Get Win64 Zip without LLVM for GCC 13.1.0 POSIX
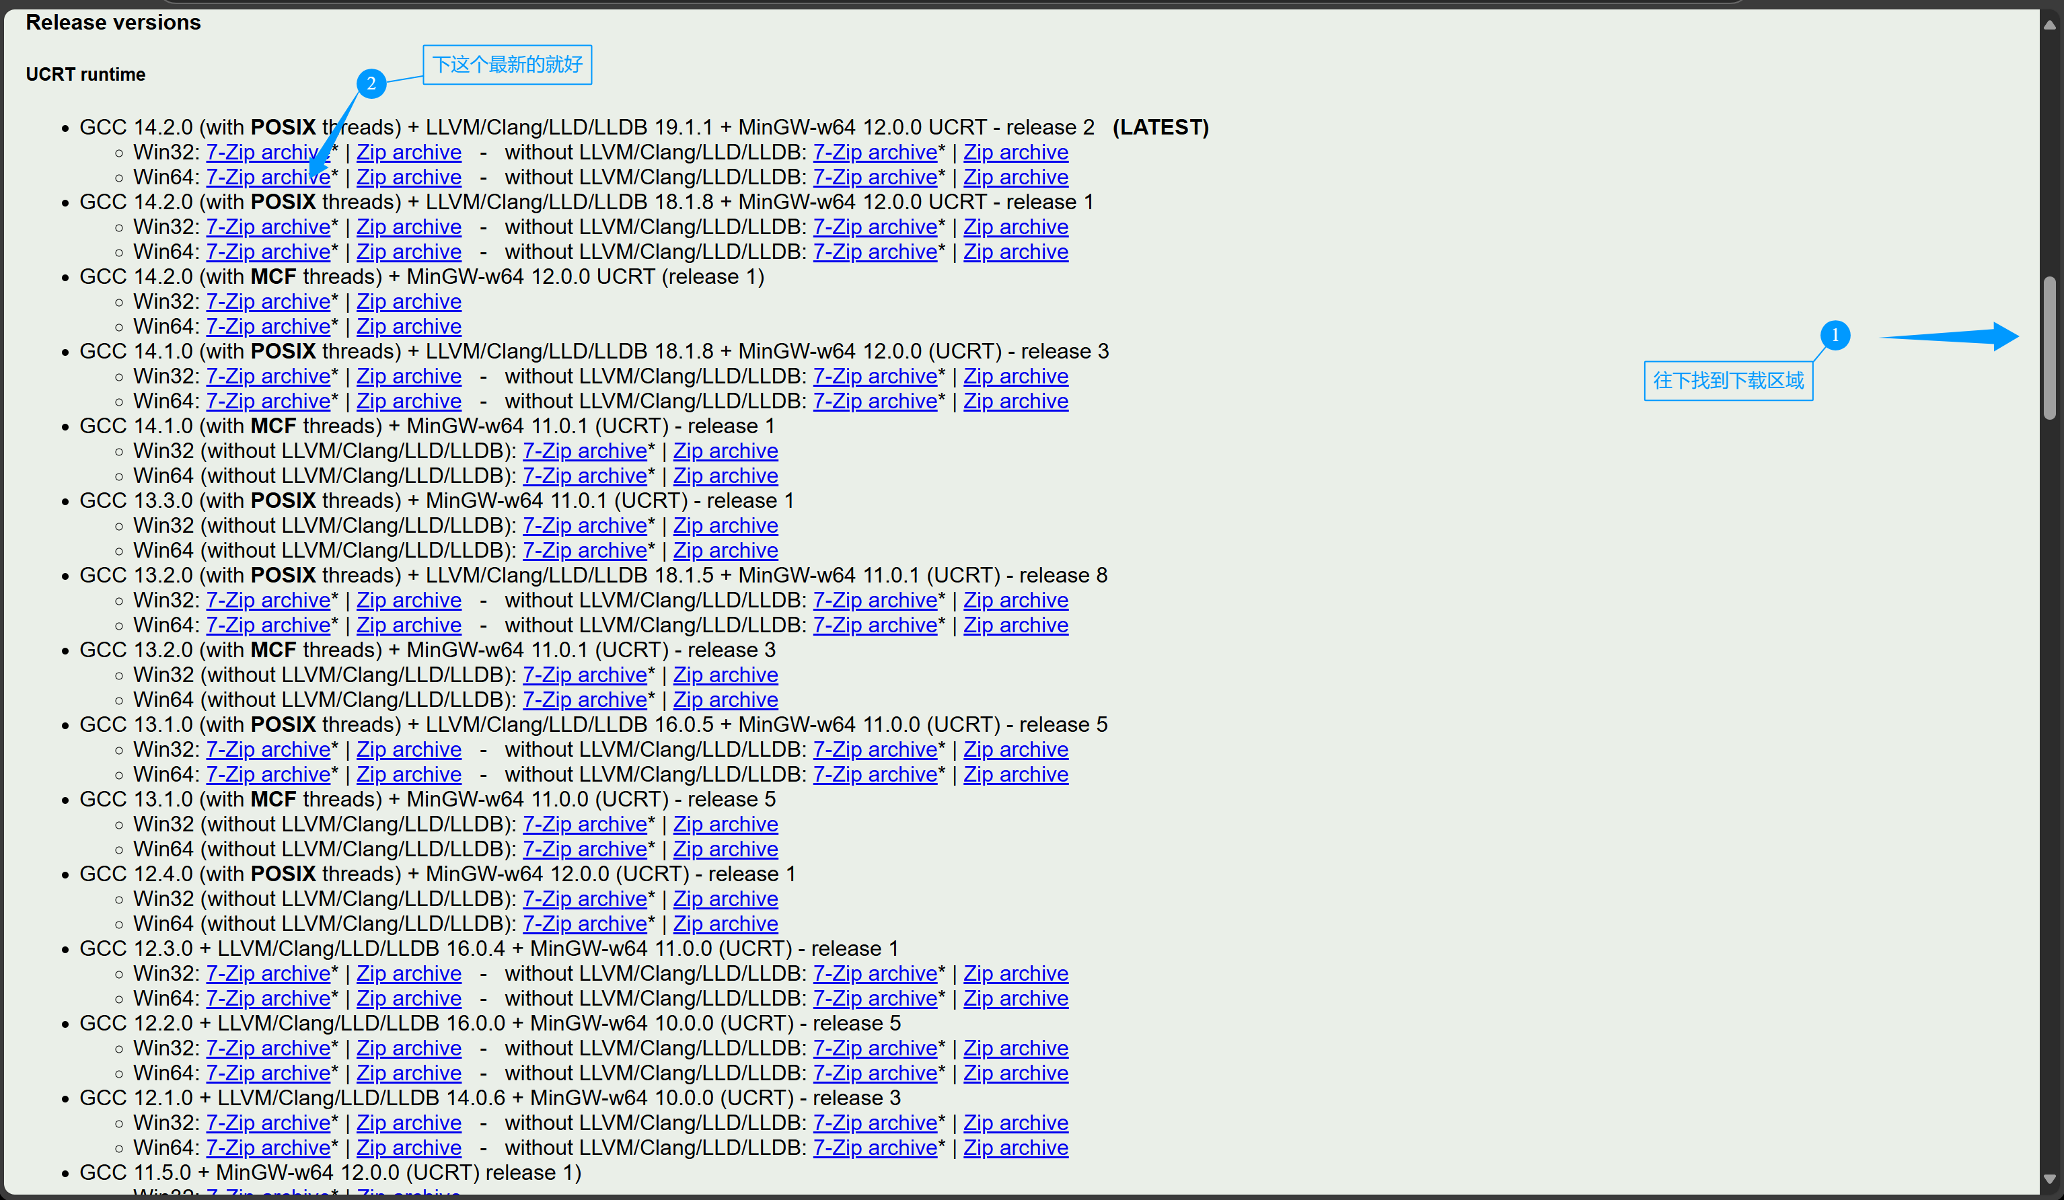The image size is (2064, 1200). point(1016,774)
